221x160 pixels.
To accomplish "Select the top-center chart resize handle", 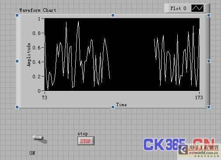I will point(113,15).
